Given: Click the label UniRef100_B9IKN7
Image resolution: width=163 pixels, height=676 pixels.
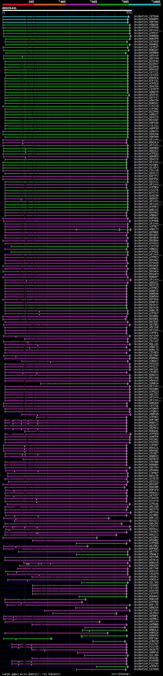Looking at the screenshot, I should [x=146, y=120].
